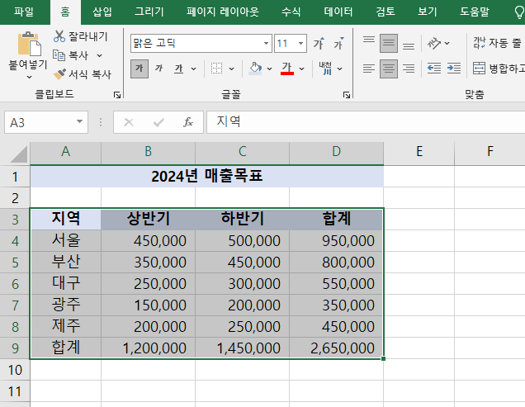Open the Paste options dropdown arrow
Screen dimensions: 525x407
click(29, 77)
